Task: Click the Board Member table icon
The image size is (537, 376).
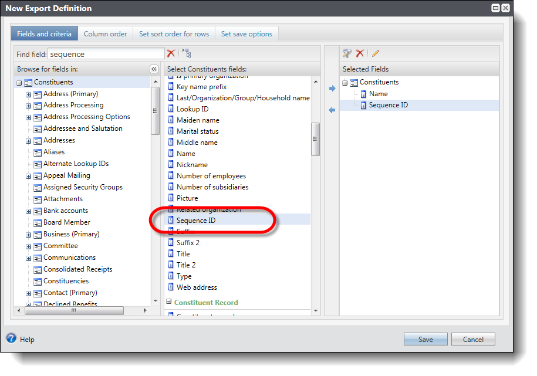Action: [38, 223]
